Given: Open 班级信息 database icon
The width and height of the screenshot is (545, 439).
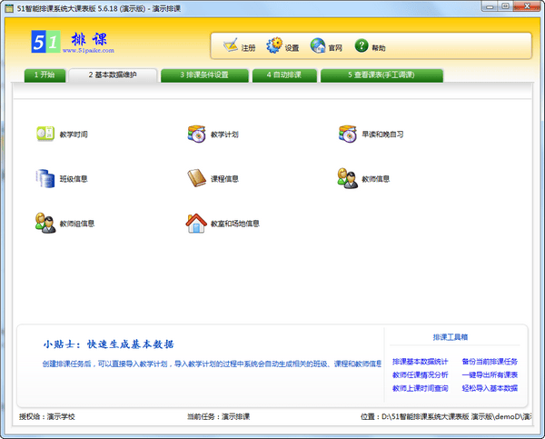Looking at the screenshot, I should coord(45,178).
